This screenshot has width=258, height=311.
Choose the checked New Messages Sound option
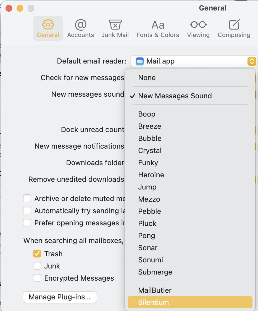click(x=190, y=96)
